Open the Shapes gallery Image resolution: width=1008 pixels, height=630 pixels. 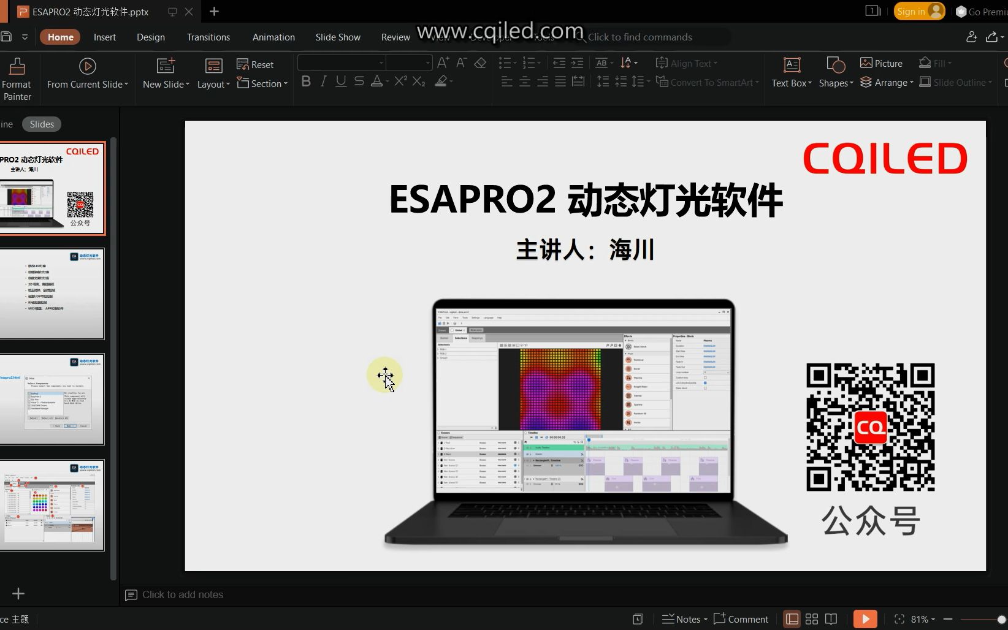836,74
